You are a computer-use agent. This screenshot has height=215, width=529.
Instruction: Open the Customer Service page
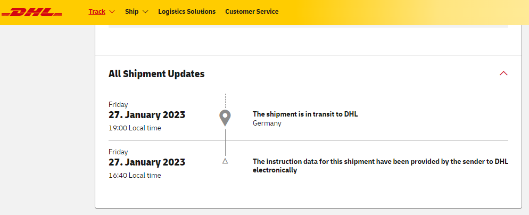pos(252,11)
